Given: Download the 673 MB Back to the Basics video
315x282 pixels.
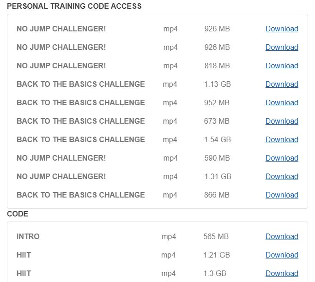Looking at the screenshot, I should [x=281, y=121].
